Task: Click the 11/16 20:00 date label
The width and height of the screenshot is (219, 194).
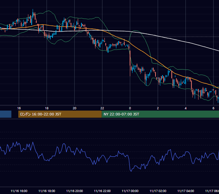Action: pyautogui.click(x=74, y=191)
